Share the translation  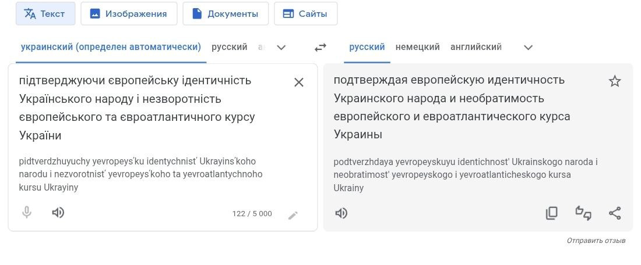click(615, 213)
